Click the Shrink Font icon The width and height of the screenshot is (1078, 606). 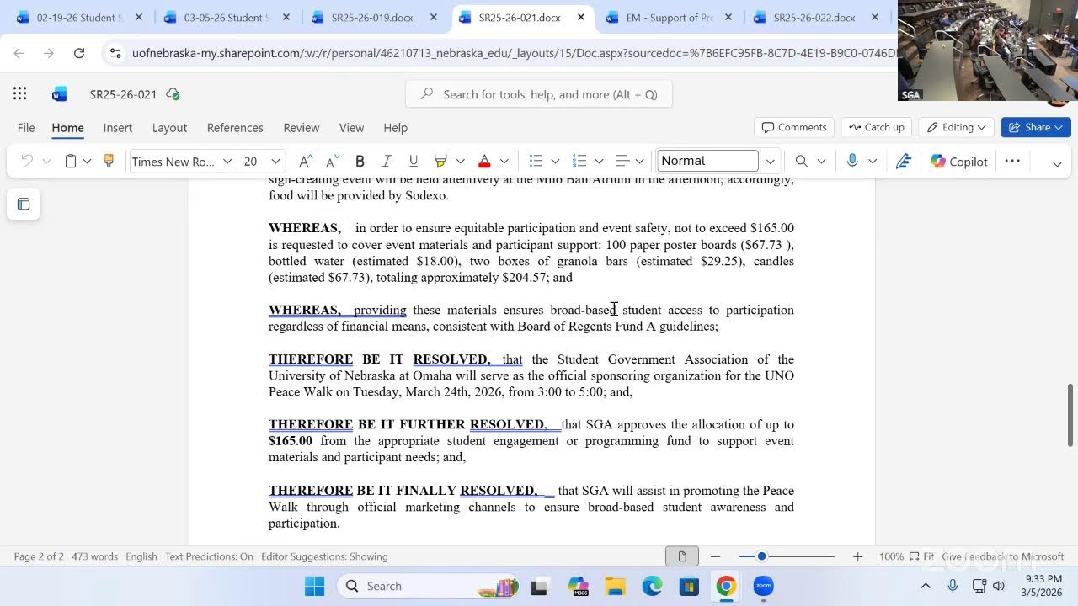point(333,161)
